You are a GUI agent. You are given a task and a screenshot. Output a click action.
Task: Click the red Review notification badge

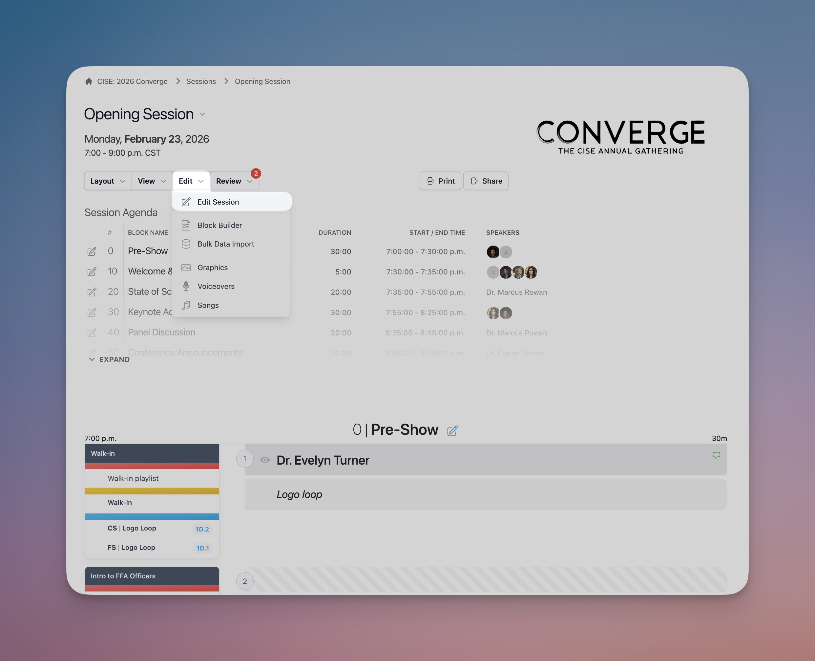click(256, 174)
